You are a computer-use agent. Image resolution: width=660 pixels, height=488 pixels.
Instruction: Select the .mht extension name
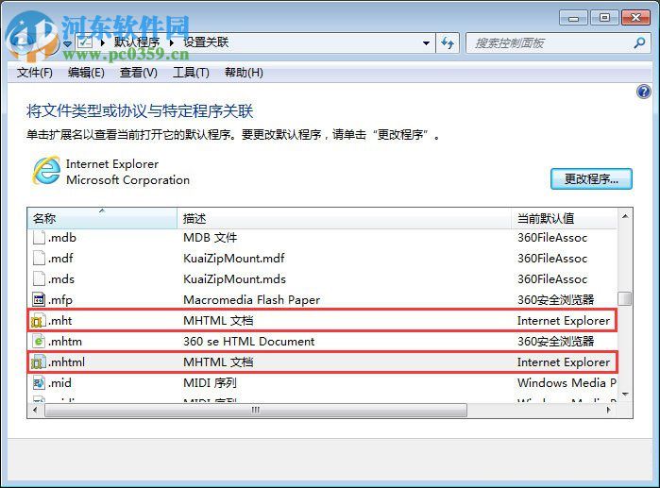point(59,321)
